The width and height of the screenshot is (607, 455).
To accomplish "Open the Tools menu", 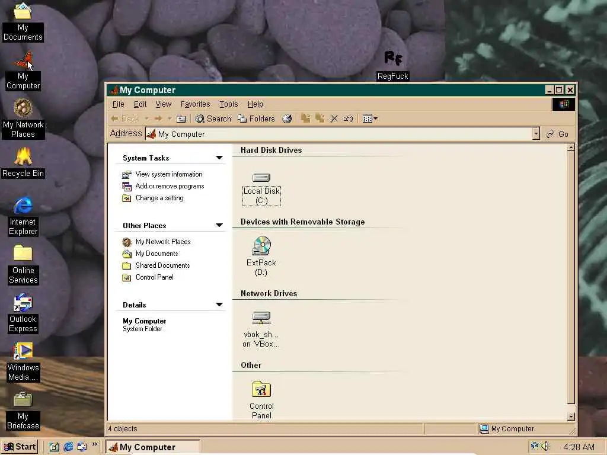I will pyautogui.click(x=229, y=104).
